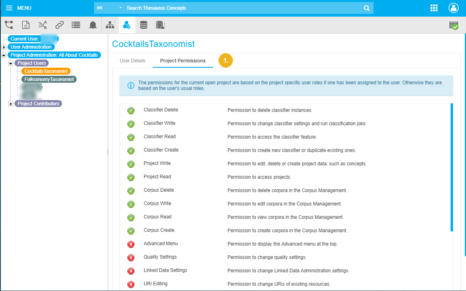Open the chain-link Linked Data icon
The width and height of the screenshot is (466, 291).
click(x=60, y=25)
